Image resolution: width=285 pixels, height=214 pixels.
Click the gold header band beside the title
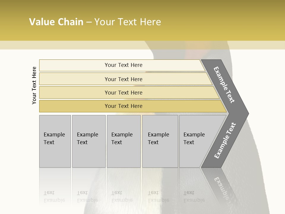[x=223, y=21]
